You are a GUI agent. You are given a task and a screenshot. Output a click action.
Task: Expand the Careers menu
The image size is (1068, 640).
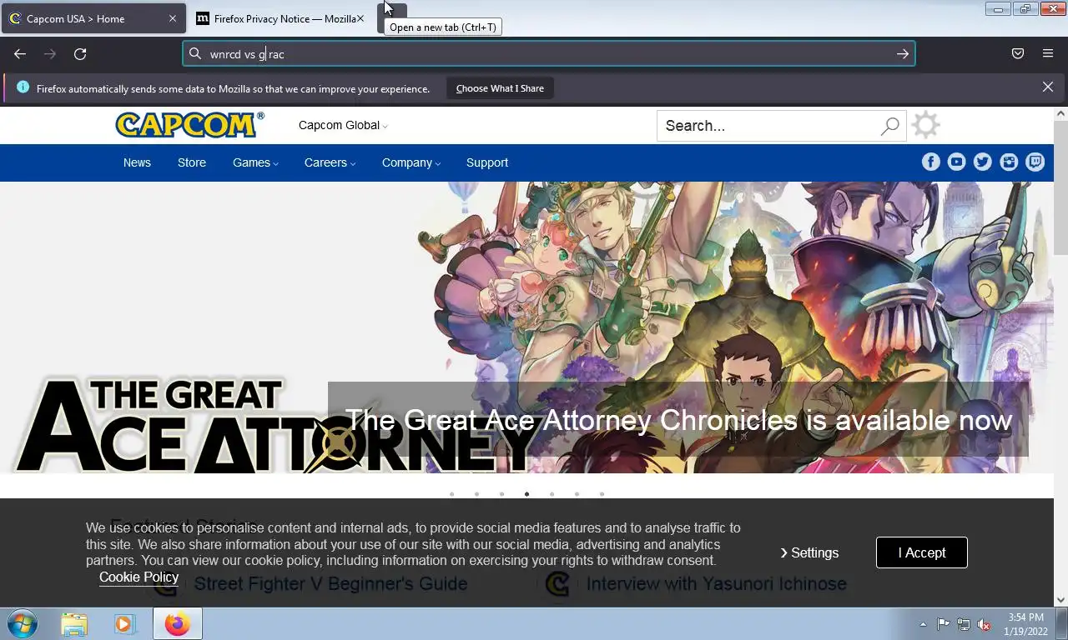tap(330, 162)
